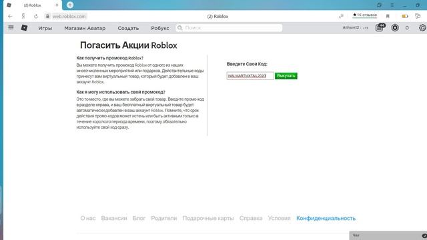Viewport: 427px width, 240px height.
Task: Click the search magnifier icon
Action: point(179,28)
